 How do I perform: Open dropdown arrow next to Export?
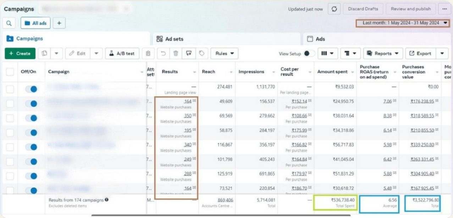point(442,53)
